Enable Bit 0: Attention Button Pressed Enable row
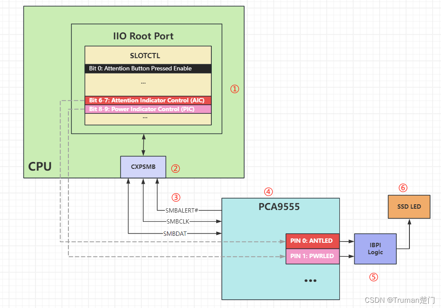 [x=148, y=68]
